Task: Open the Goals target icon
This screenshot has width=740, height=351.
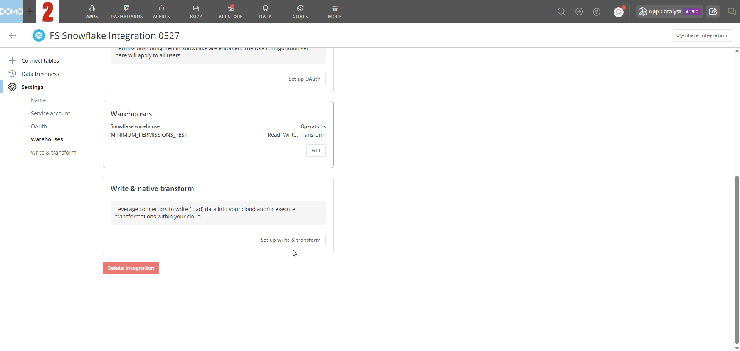Action: click(x=300, y=8)
